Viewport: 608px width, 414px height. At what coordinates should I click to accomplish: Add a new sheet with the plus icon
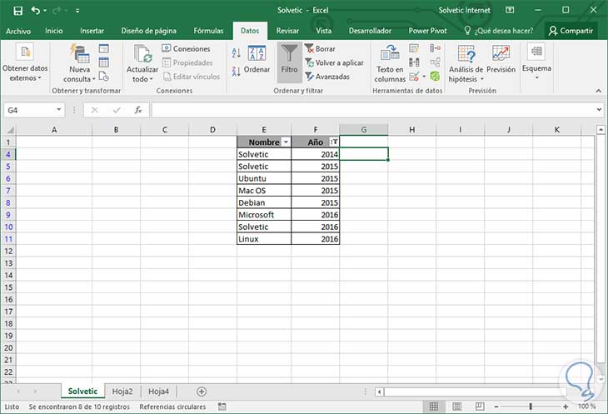tap(202, 392)
